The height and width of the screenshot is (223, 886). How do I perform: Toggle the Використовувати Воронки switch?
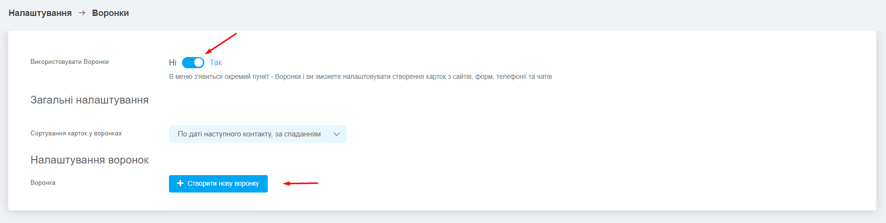click(x=193, y=62)
